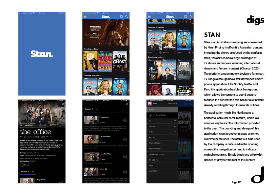Open Buffy poster in Stan Iconic Series
Image resolution: width=276 pixels, height=195 pixels.
pos(154,70)
